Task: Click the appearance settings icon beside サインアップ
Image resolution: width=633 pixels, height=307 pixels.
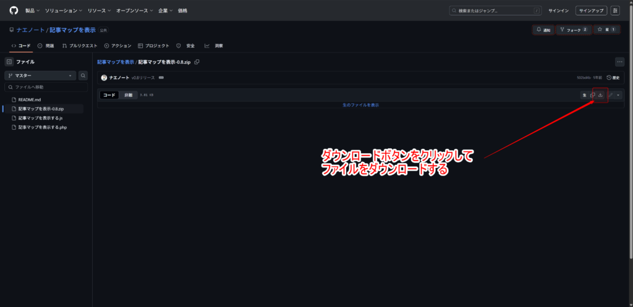Action: pos(615,11)
